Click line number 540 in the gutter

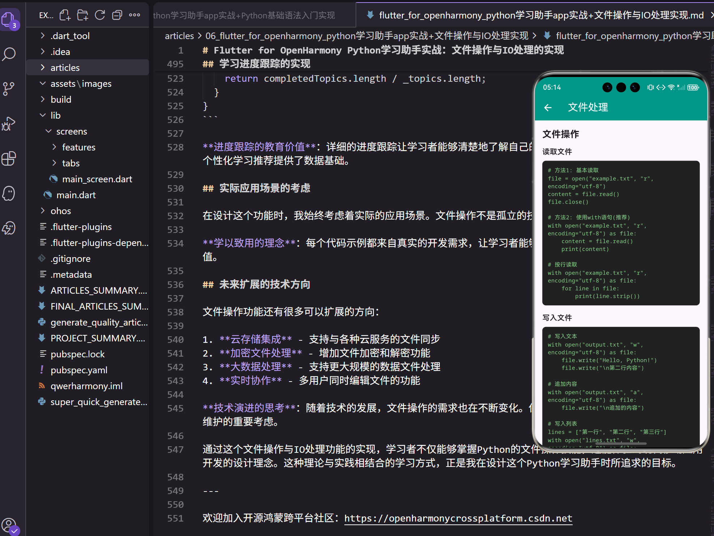click(x=175, y=340)
